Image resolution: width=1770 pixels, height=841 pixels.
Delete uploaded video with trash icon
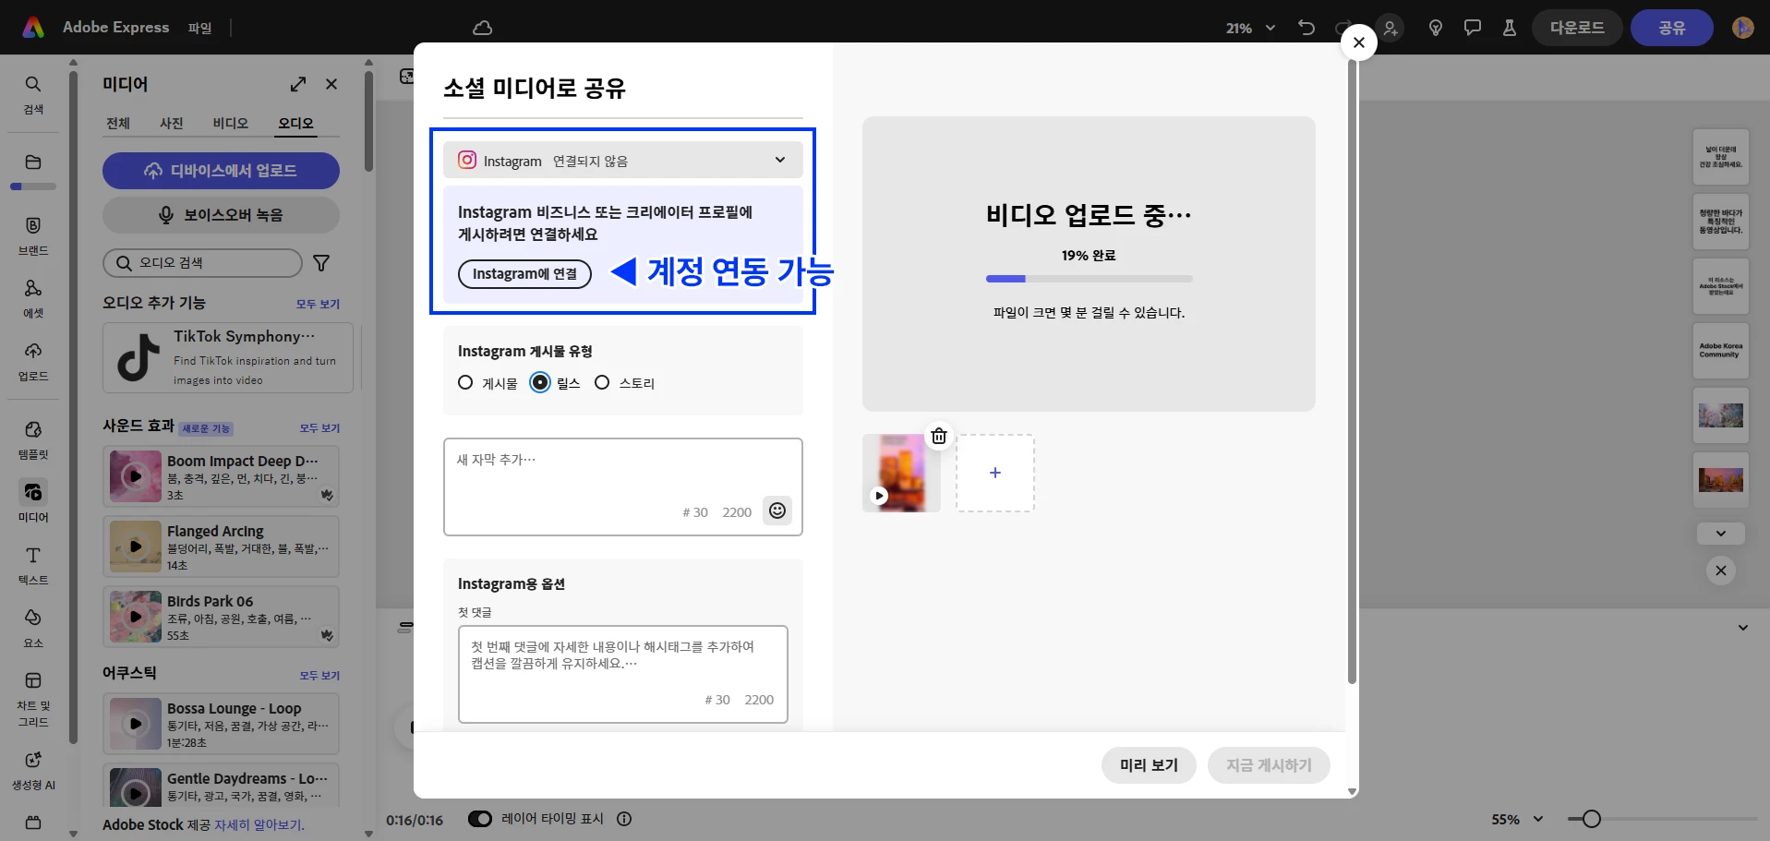pos(939,437)
